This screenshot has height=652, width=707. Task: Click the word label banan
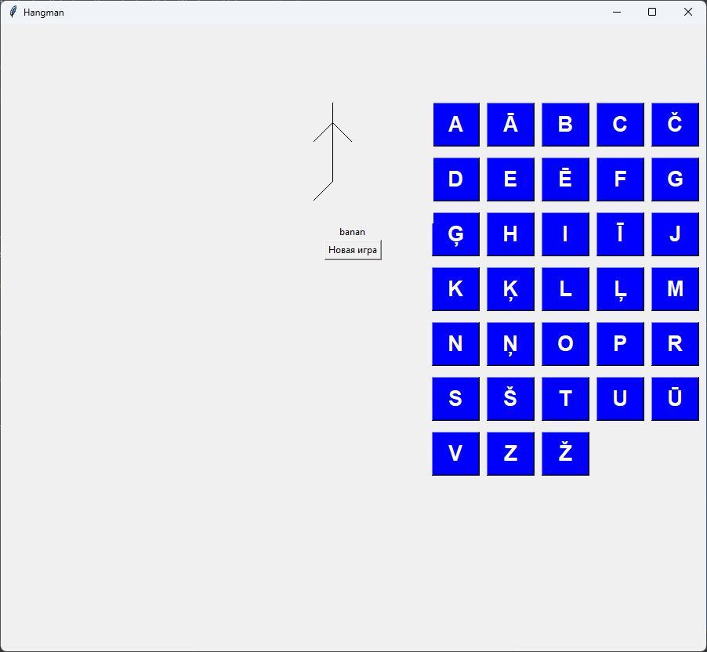click(x=352, y=232)
